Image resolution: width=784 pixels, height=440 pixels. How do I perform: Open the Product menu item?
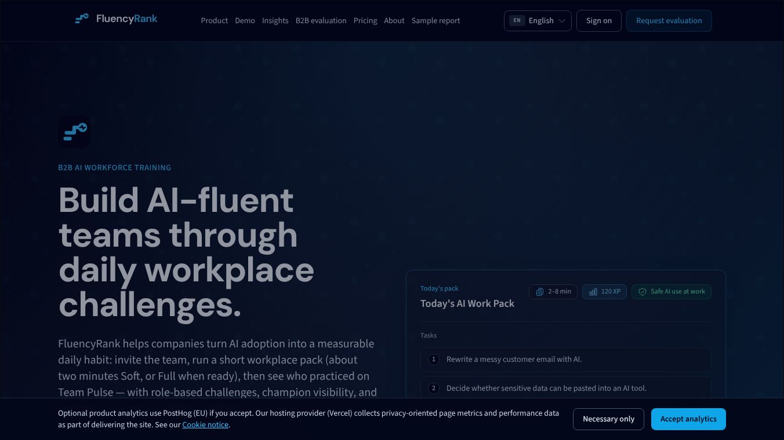pos(215,21)
